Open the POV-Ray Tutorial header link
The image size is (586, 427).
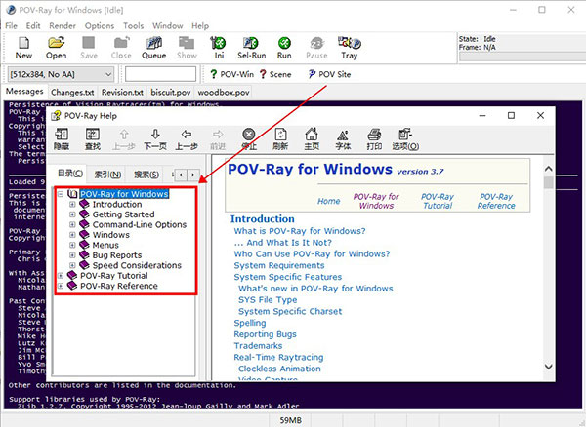point(438,201)
